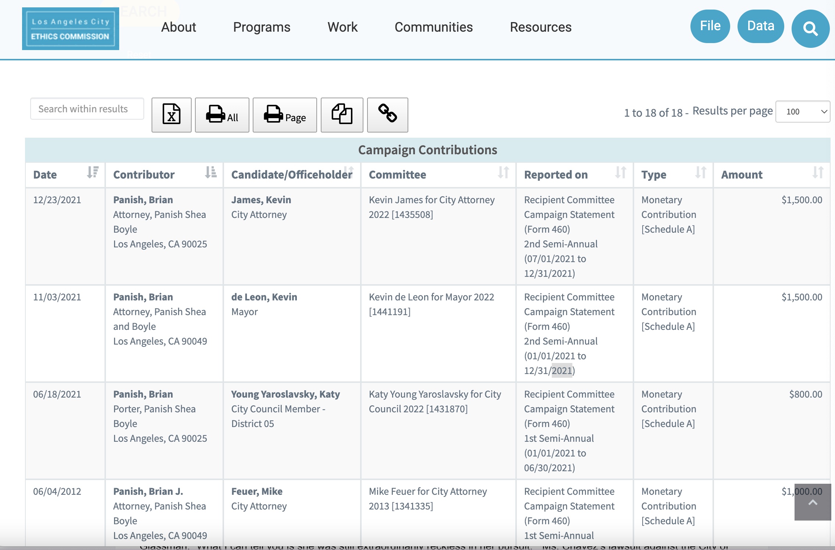Get shareable link via chain icon
Image resolution: width=835 pixels, height=550 pixels.
[x=387, y=114]
